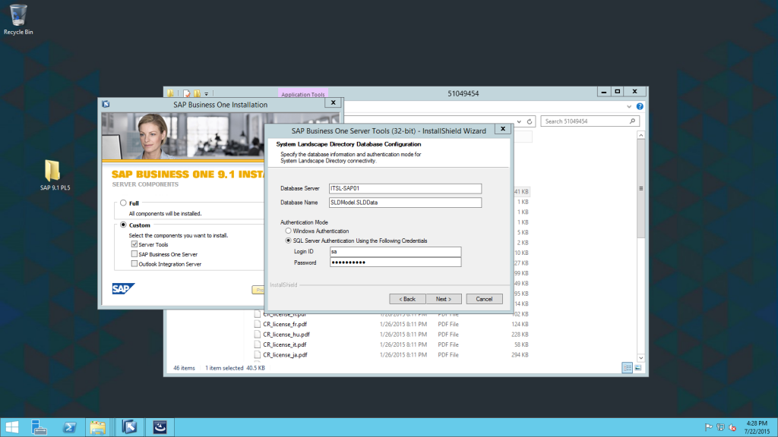The height and width of the screenshot is (437, 778).
Task: Open the Windows Start button
Action: tap(12, 427)
